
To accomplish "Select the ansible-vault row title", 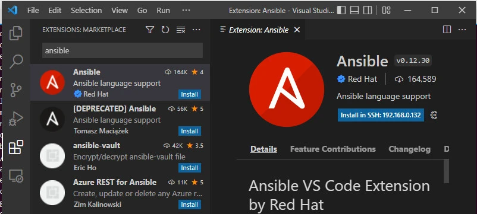I will pos(97,145).
